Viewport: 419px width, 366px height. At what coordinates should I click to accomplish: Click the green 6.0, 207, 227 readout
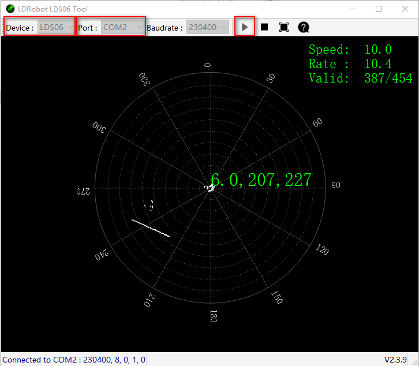(x=261, y=180)
